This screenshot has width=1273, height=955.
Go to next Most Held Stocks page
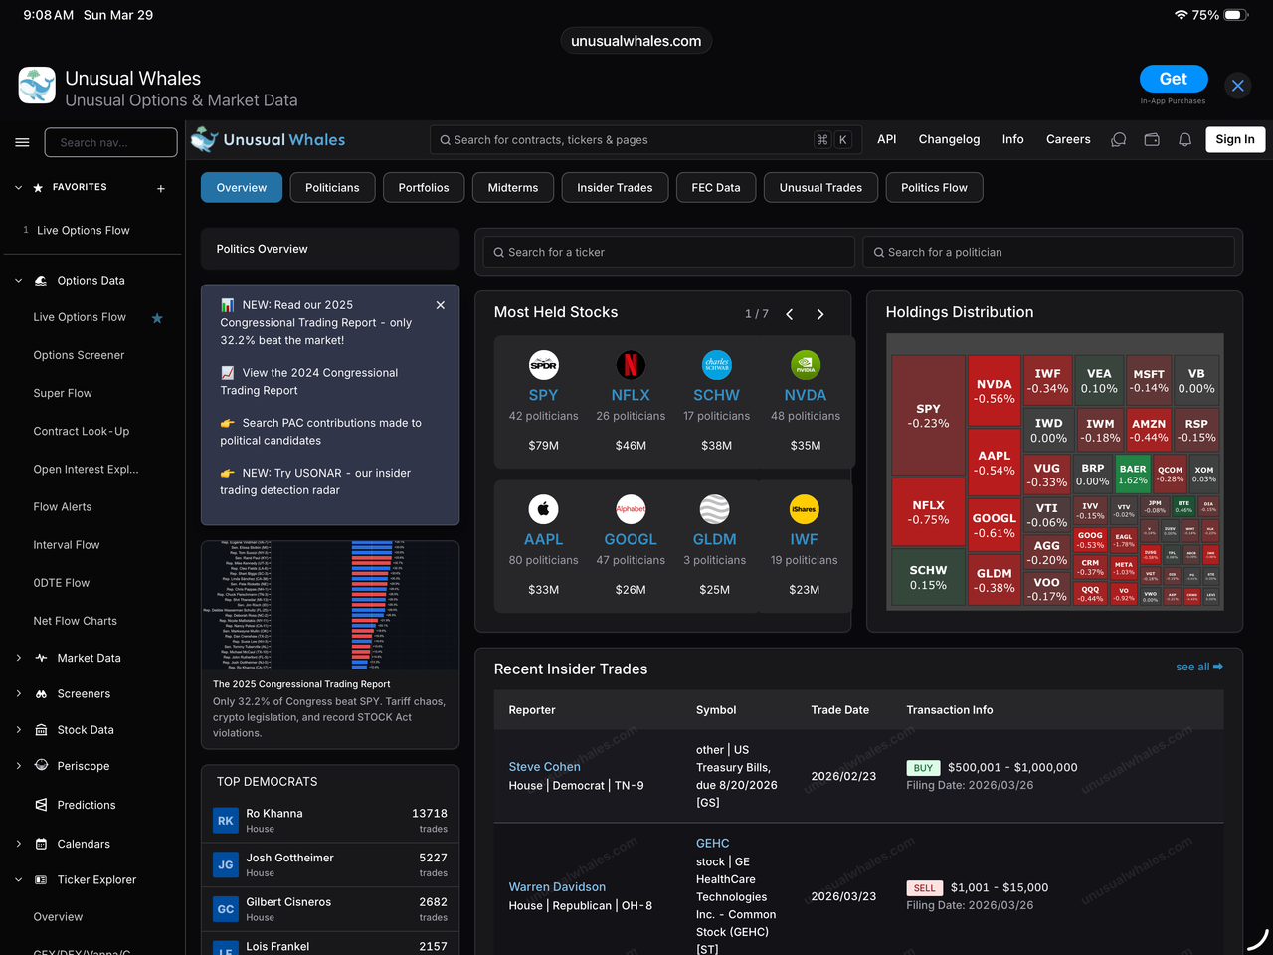click(x=820, y=314)
